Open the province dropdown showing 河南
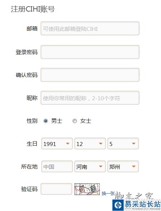 pos(90,166)
